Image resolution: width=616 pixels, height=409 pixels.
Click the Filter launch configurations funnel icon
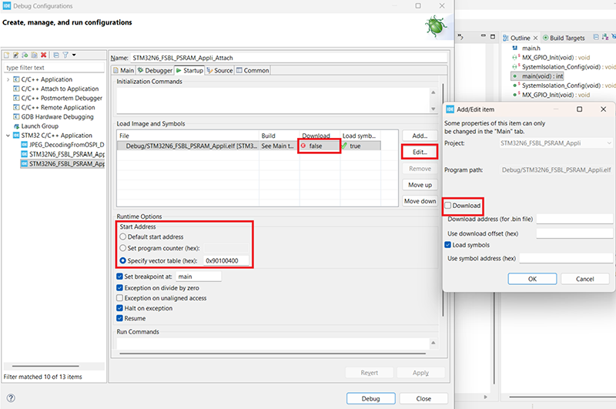click(x=65, y=55)
